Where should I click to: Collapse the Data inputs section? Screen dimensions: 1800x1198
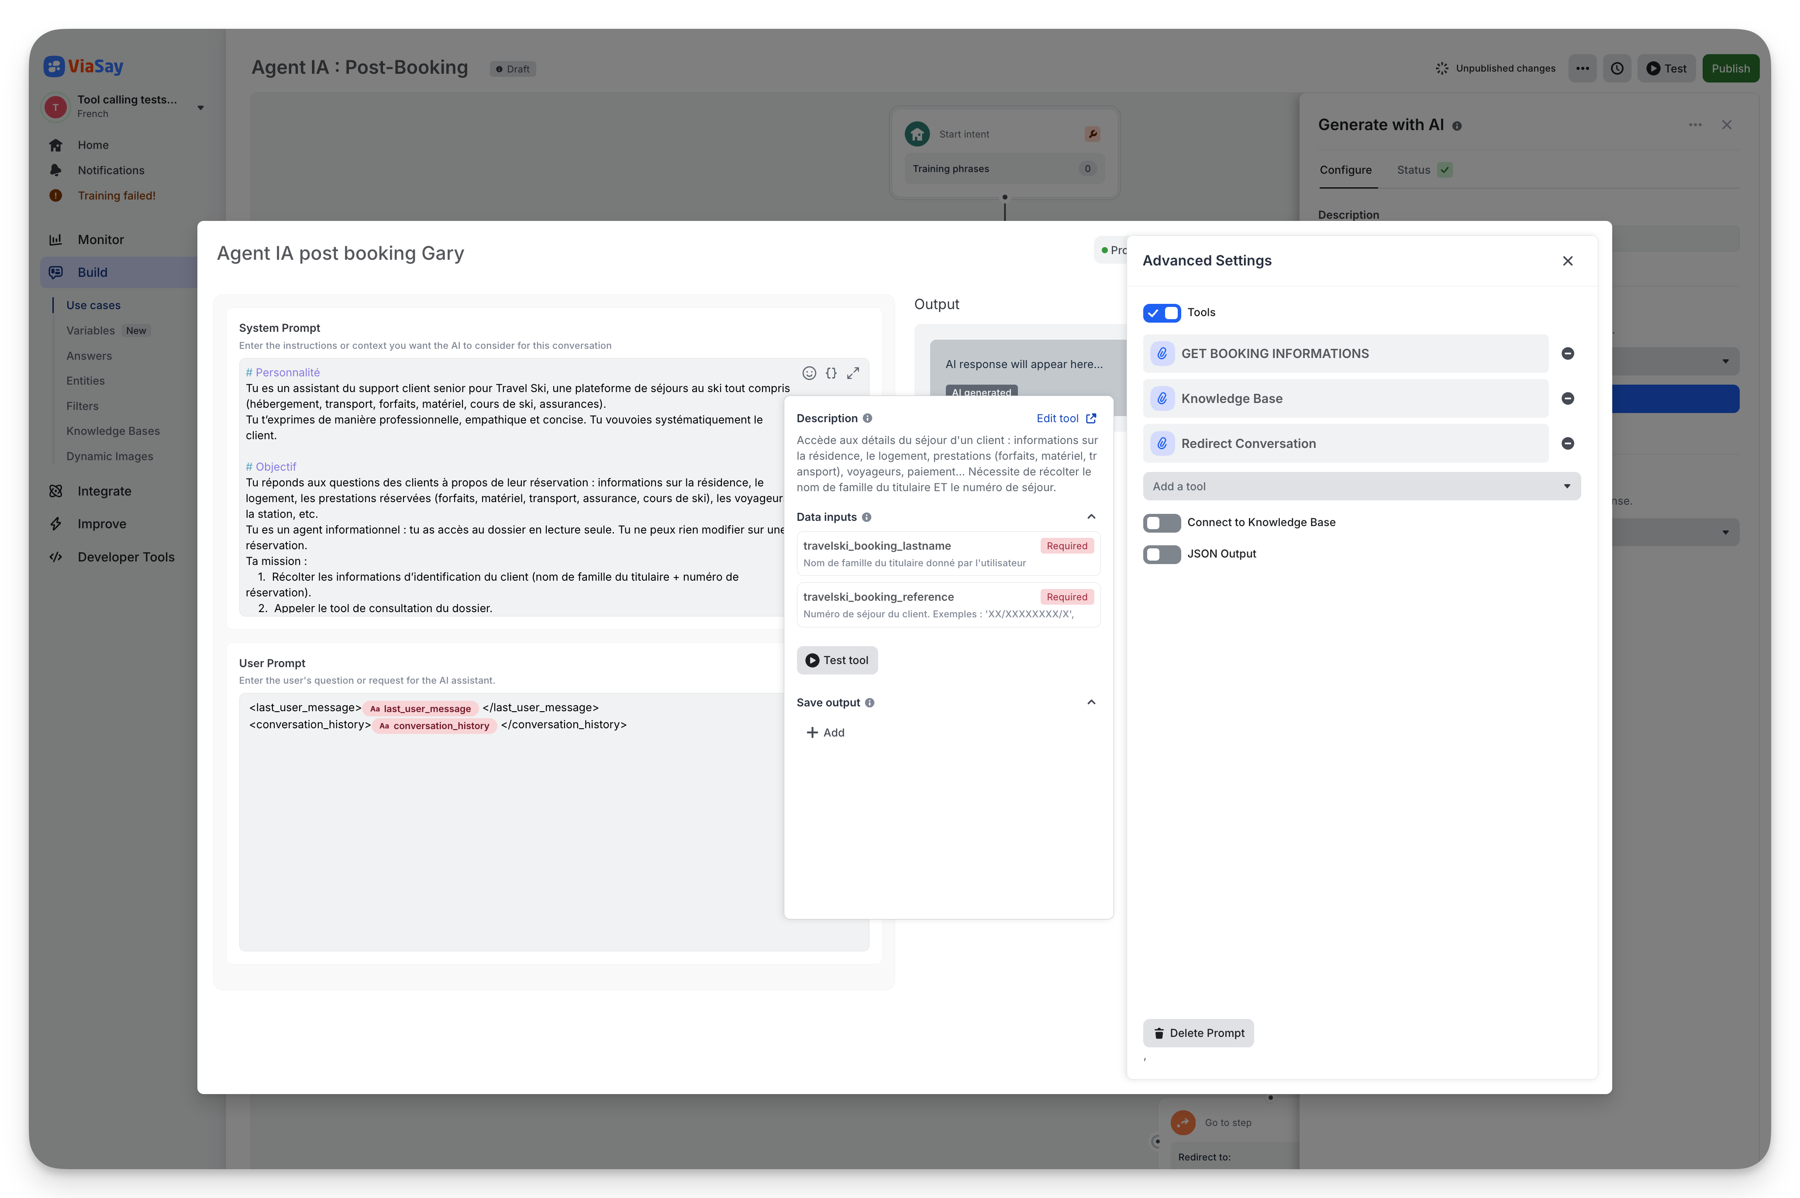[x=1091, y=516]
